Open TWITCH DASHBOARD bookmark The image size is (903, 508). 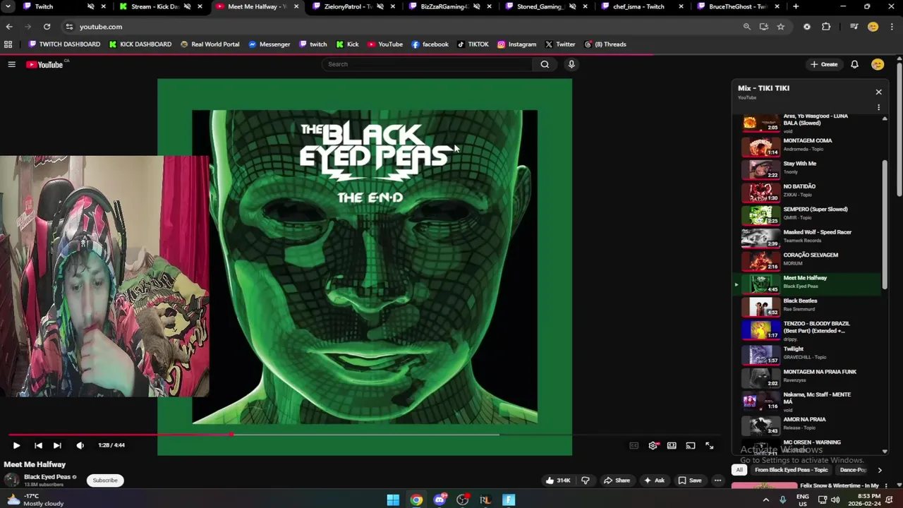click(x=64, y=44)
